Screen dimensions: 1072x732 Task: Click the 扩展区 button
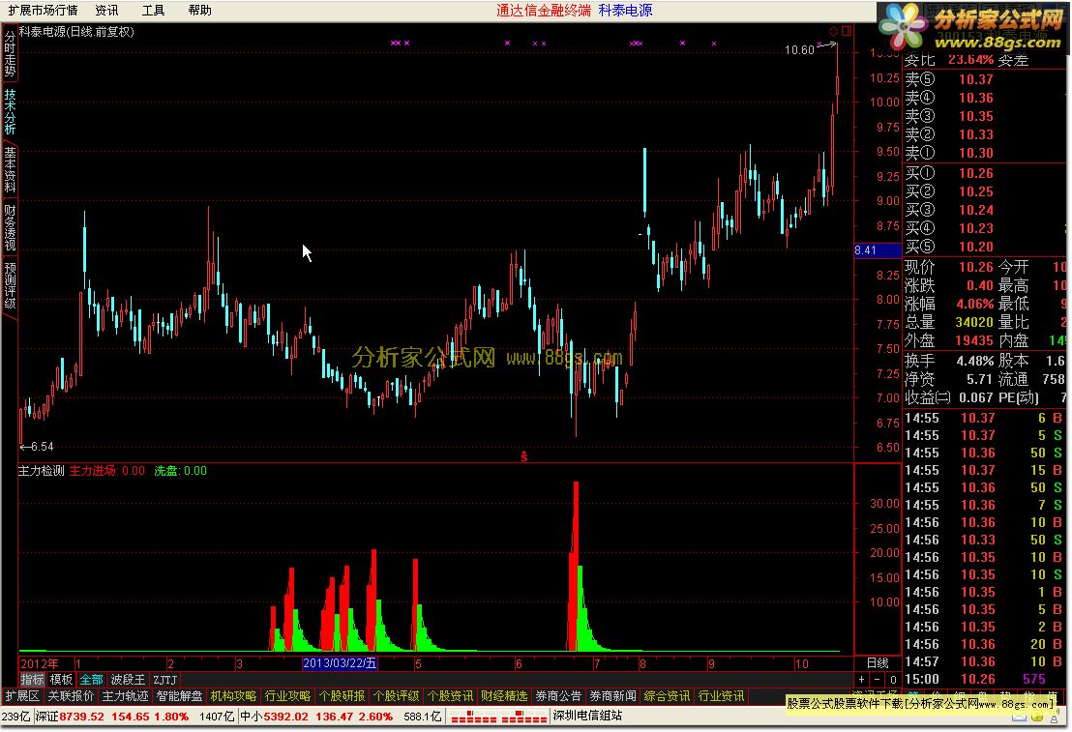click(x=22, y=696)
